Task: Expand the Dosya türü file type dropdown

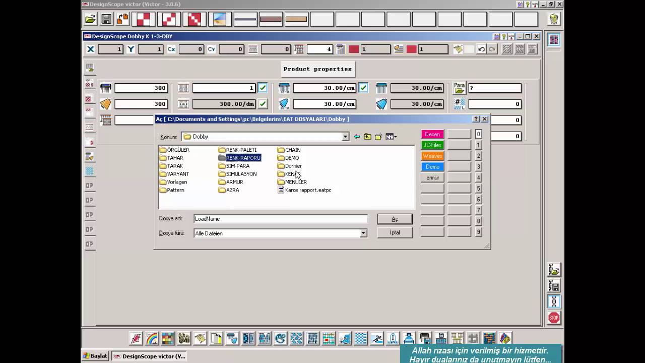Action: (x=363, y=233)
